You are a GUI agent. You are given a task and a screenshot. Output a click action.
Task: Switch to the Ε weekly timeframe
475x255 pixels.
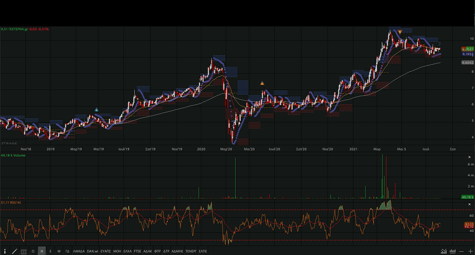(x=50, y=251)
